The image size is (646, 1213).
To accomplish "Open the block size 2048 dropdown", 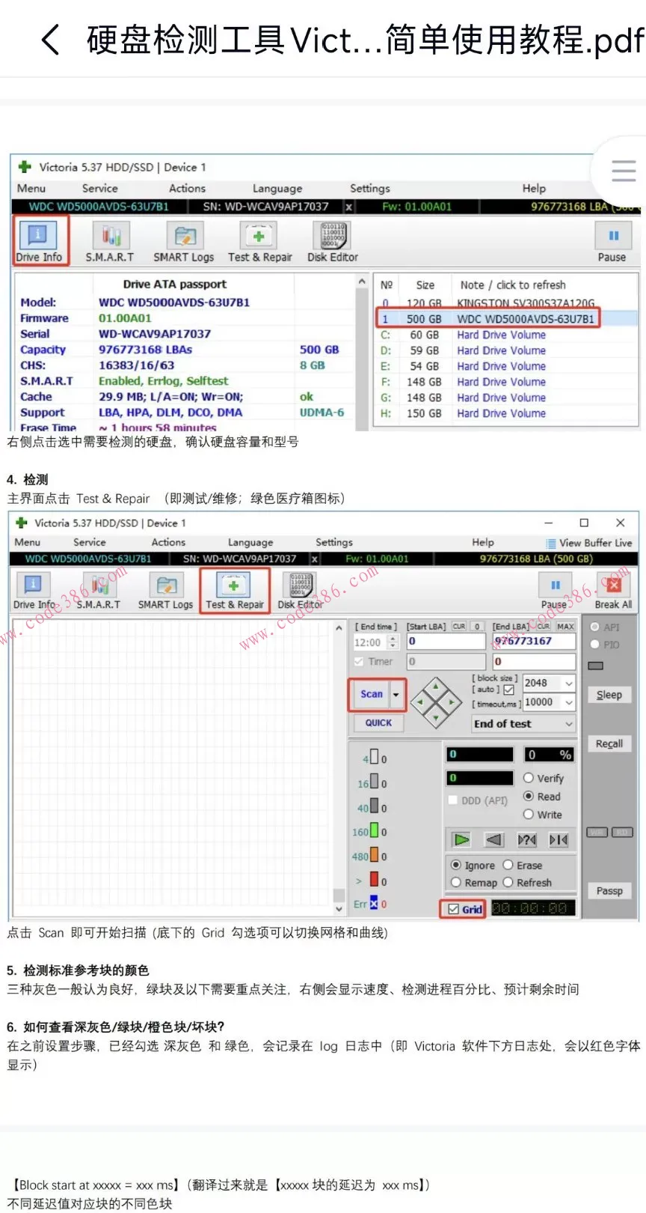I will pyautogui.click(x=569, y=683).
